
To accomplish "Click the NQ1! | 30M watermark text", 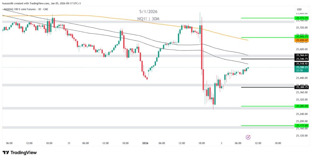I will tap(149, 19).
